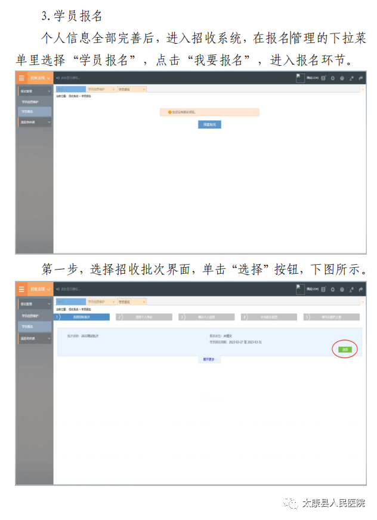
Task: Switch to the 学员信息维护 tab in the upper screenshot
Action: pos(96,89)
